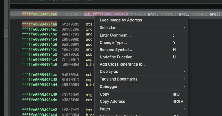Expand the Display as submenu

[109, 71]
